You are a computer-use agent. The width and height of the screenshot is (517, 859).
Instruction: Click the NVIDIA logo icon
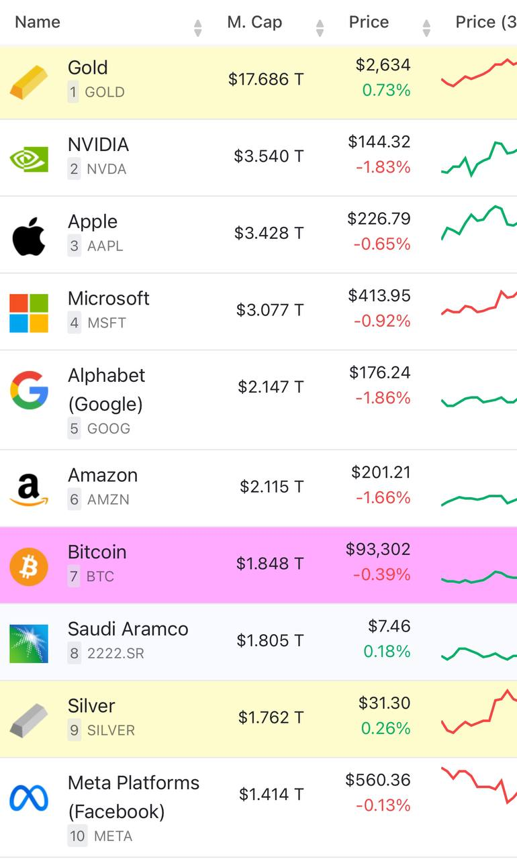[29, 159]
